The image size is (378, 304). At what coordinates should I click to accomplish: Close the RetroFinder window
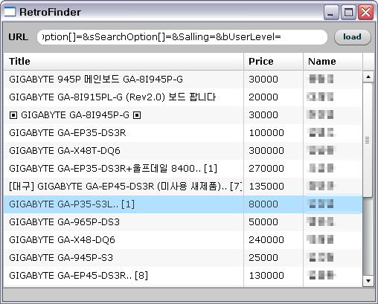tap(366, 12)
